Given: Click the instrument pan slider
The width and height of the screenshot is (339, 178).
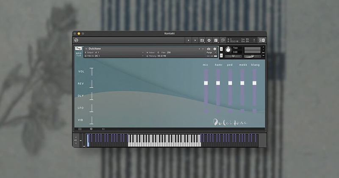Looking at the screenshot, I should (x=233, y=56).
